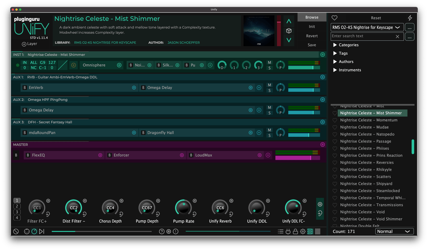Select macro knob page 1
Viewport: 428px width, 250px height.
(17, 200)
